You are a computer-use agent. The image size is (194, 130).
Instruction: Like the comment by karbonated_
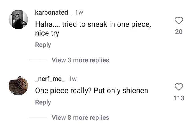179,21
